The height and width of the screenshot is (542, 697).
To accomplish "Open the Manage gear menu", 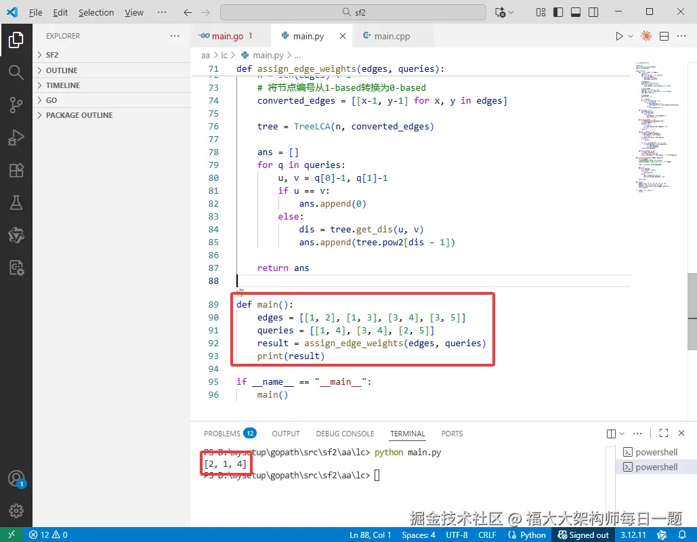I will click(16, 511).
